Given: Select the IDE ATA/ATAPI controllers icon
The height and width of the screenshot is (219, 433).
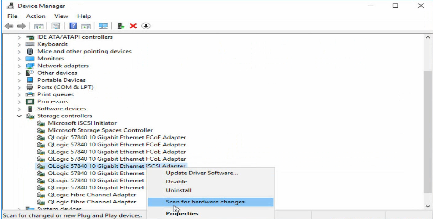Looking at the screenshot, I should point(30,37).
